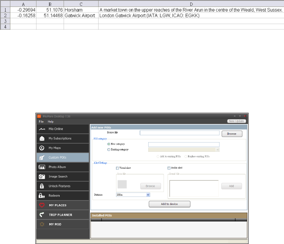Viewport: 284px width, 244px height.
Task: Click the MY PLACES heart icon
Action: coord(42,205)
